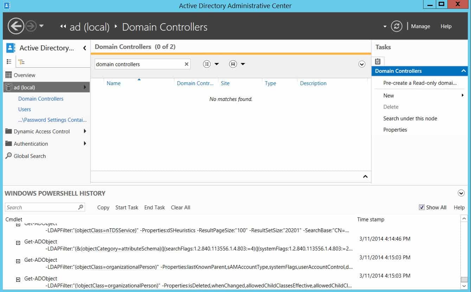Expand the Dynamic Access Control node
This screenshot has height=292, width=471.
[84, 131]
